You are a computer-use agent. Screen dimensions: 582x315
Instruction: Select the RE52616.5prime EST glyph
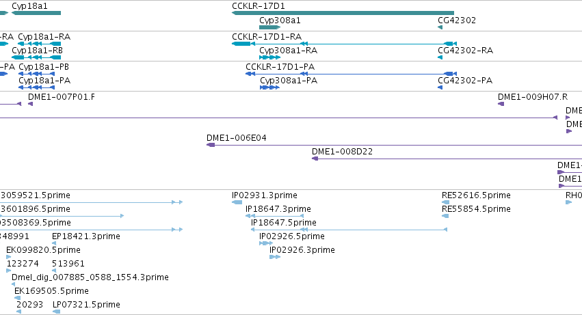point(445,202)
